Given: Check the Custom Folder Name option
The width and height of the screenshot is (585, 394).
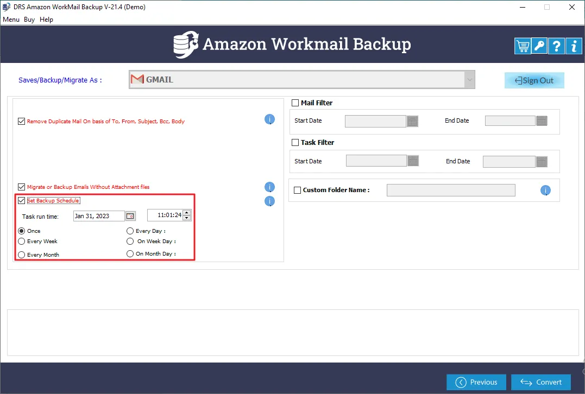Looking at the screenshot, I should tap(297, 190).
